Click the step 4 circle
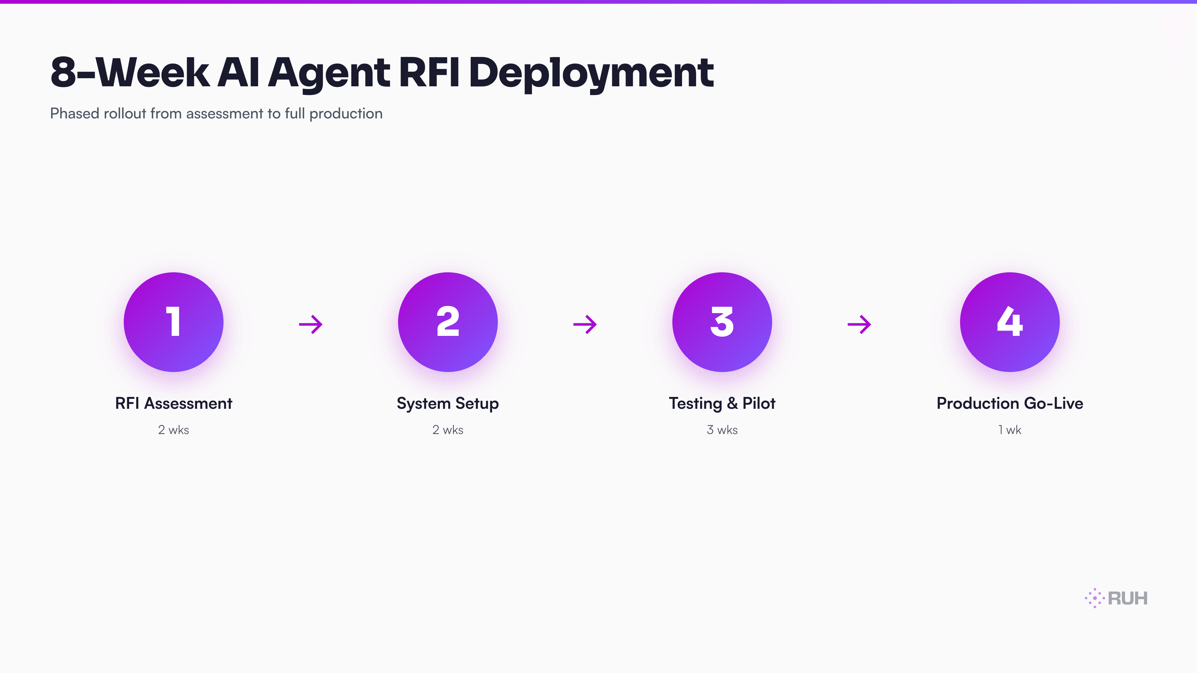 [1010, 322]
